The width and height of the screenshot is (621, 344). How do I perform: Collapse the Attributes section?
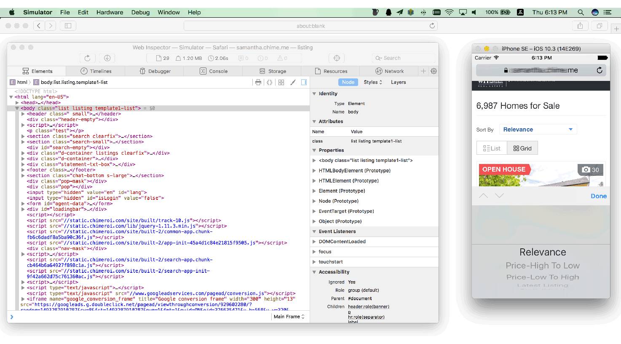[x=314, y=121]
